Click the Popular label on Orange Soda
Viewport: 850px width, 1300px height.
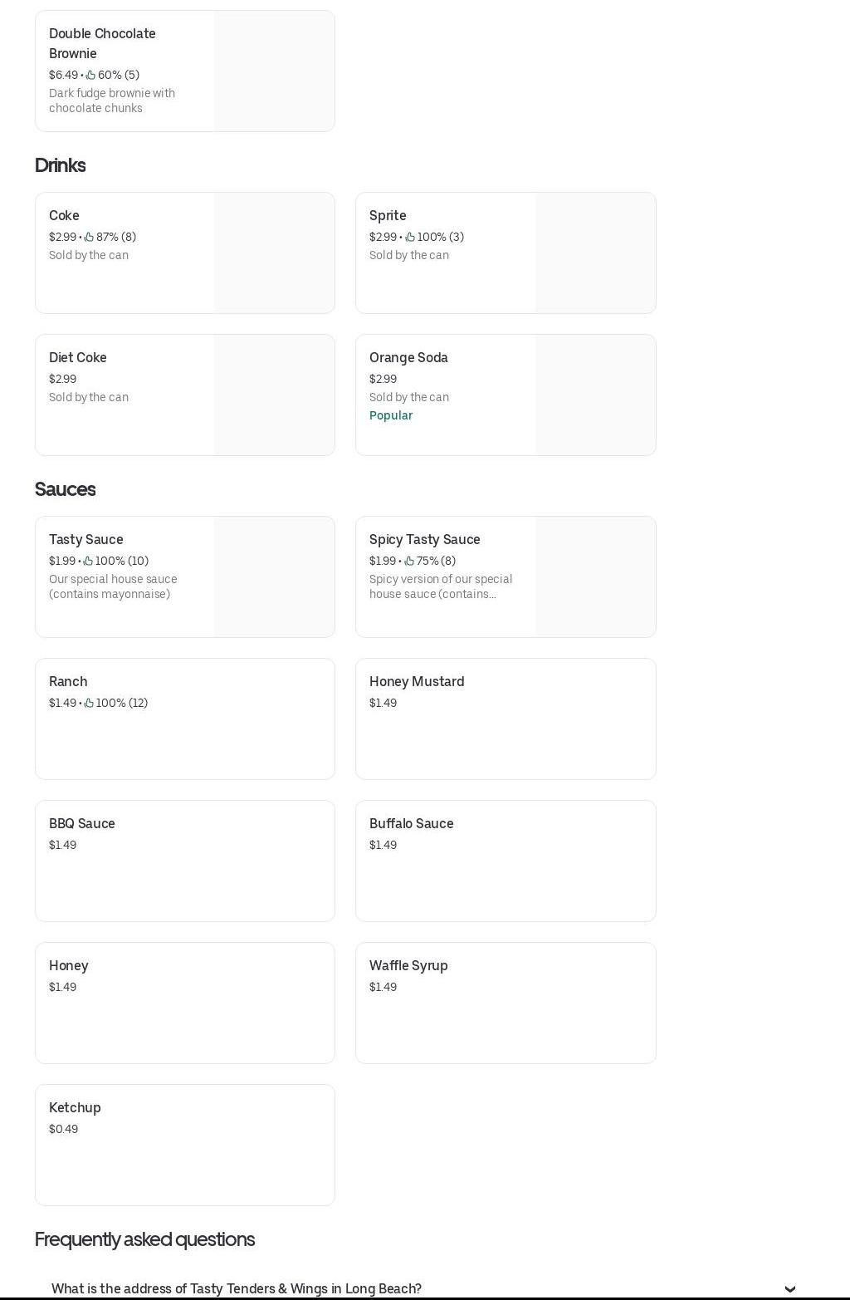click(391, 415)
